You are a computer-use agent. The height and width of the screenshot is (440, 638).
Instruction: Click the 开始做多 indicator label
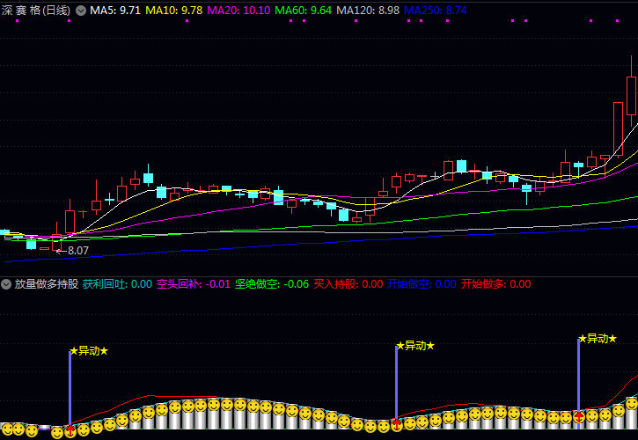click(x=496, y=284)
